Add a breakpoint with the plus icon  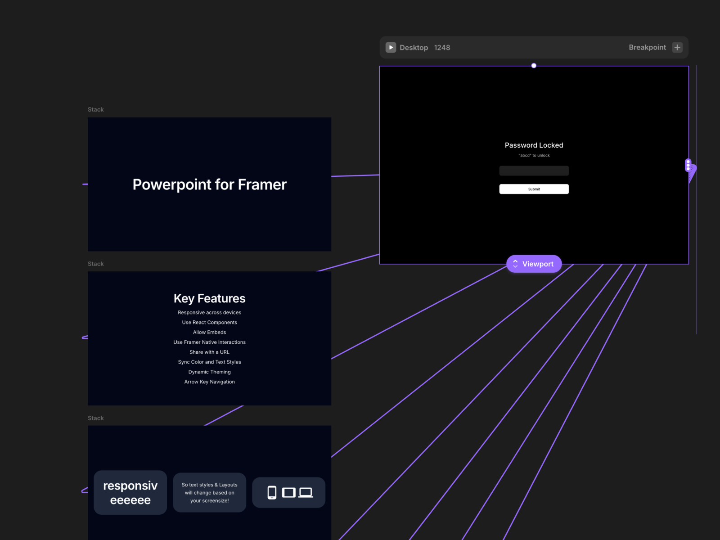click(x=677, y=47)
